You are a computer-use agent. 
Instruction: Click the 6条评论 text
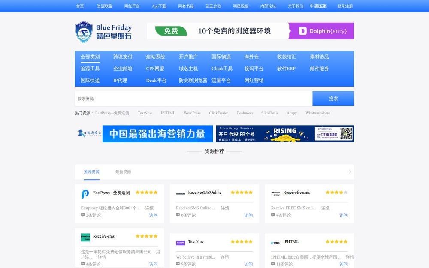[x=188, y=215]
